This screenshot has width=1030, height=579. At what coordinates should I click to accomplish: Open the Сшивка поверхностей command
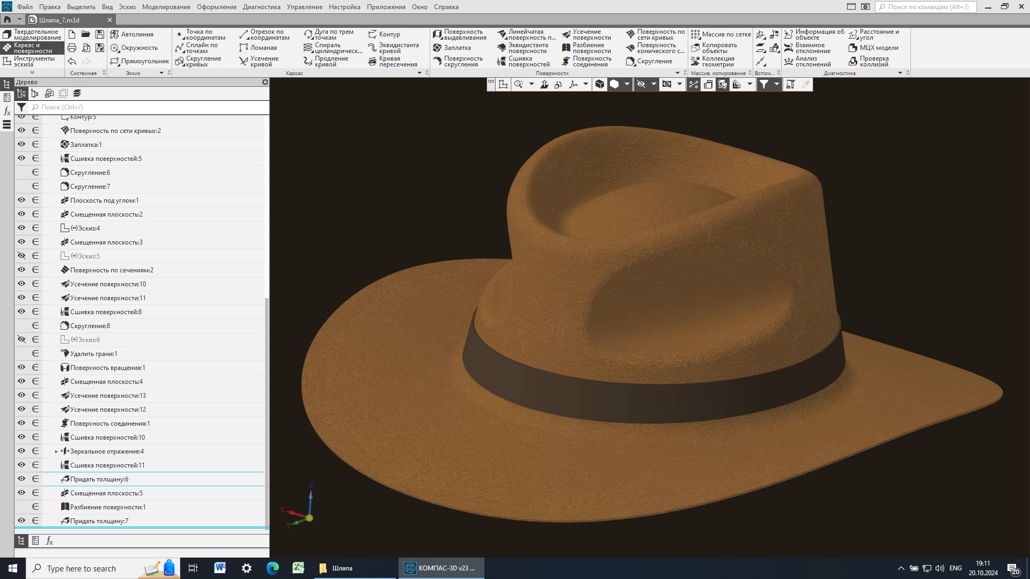[x=502, y=62]
